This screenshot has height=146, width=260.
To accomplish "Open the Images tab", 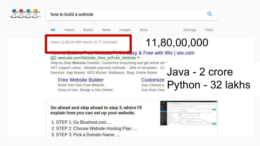I will point(125,30).
